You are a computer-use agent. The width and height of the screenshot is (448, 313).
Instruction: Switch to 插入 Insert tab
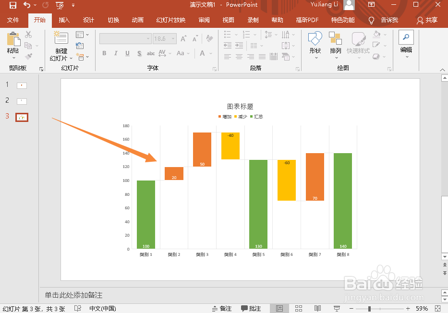64,20
